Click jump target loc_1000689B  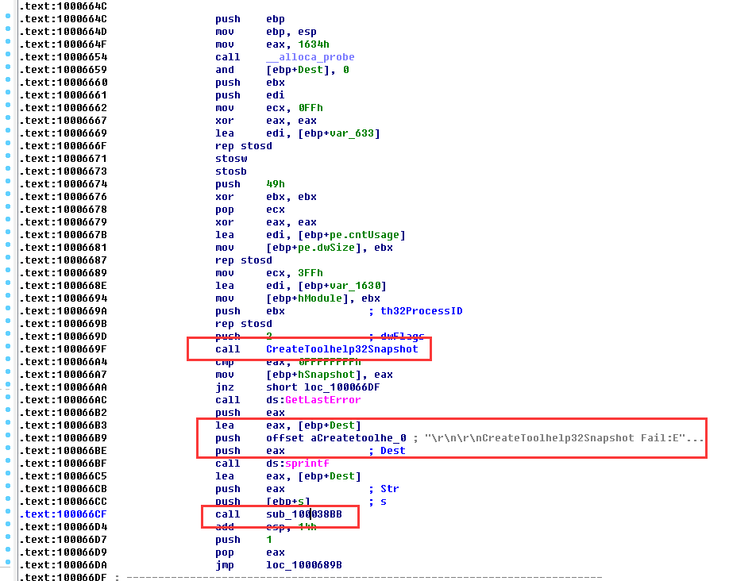pyautogui.click(x=303, y=565)
